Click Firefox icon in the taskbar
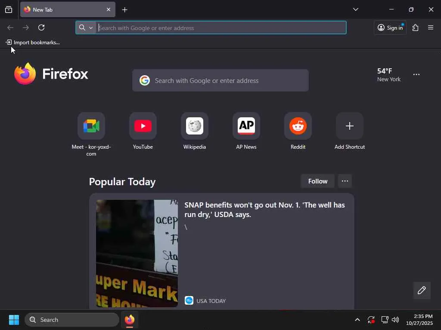The image size is (441, 330). (x=129, y=320)
